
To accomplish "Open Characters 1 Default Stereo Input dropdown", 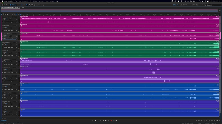I will point(10,64).
